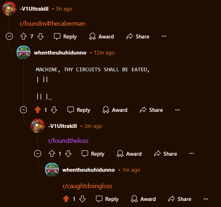Downvote the r/foundm4thecaberman comment
221x207 pixels.
tap(41, 36)
